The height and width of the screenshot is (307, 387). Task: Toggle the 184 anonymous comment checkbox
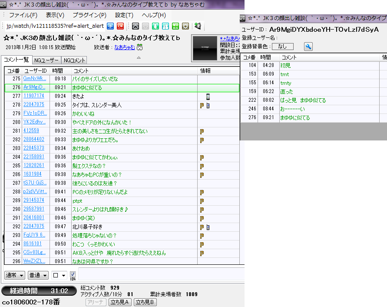pos(73,274)
